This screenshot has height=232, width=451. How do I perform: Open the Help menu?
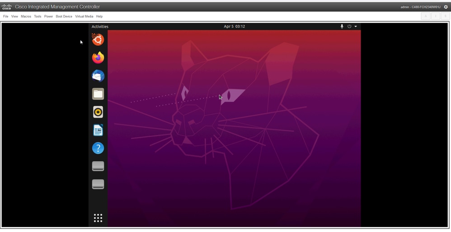click(x=99, y=16)
